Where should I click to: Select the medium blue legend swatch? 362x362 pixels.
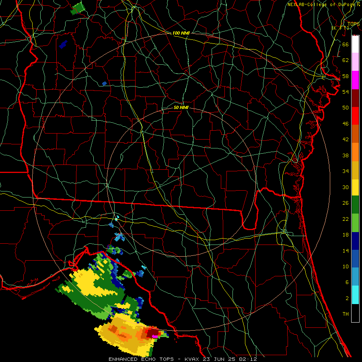coord(355,259)
